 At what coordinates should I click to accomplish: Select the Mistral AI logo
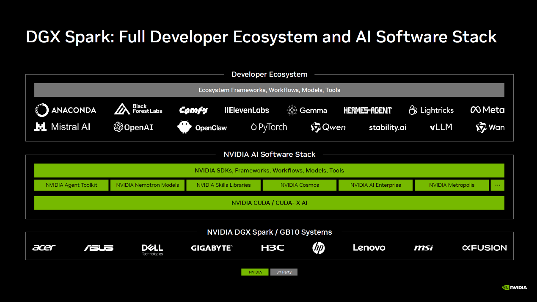62,127
